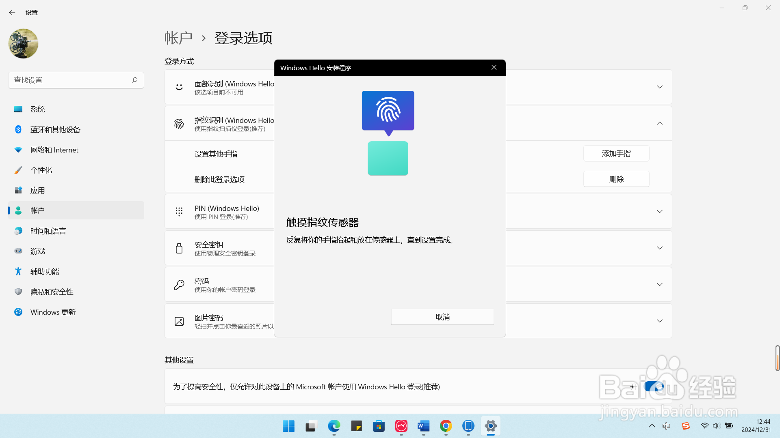The image size is (780, 438).
Task: Click the password key icon
Action: coord(179,285)
